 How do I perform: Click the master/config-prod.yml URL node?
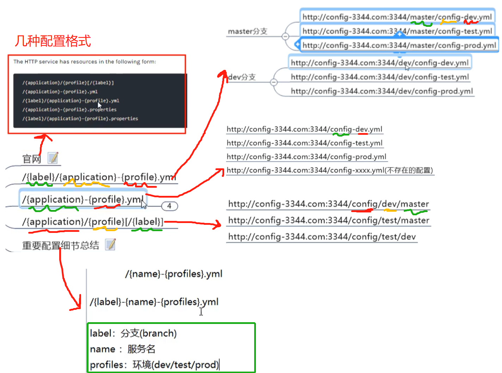click(399, 45)
